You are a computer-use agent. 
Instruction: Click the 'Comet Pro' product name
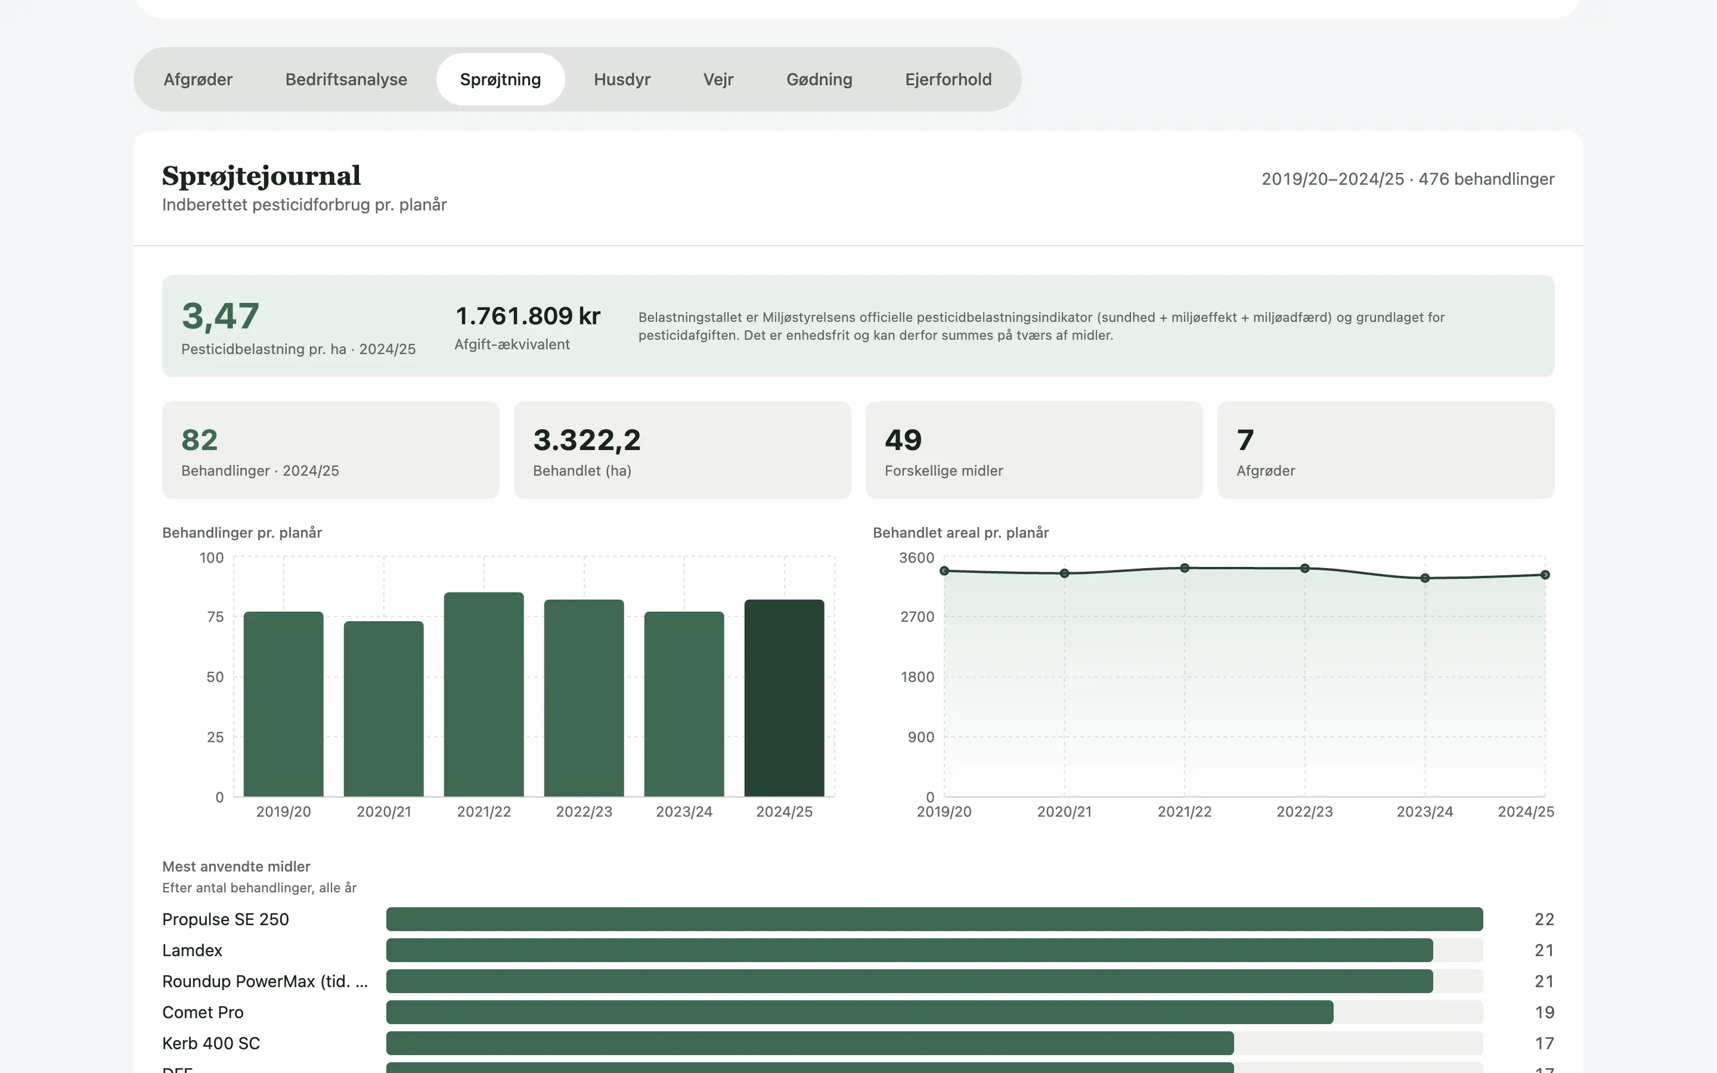pyautogui.click(x=203, y=1012)
